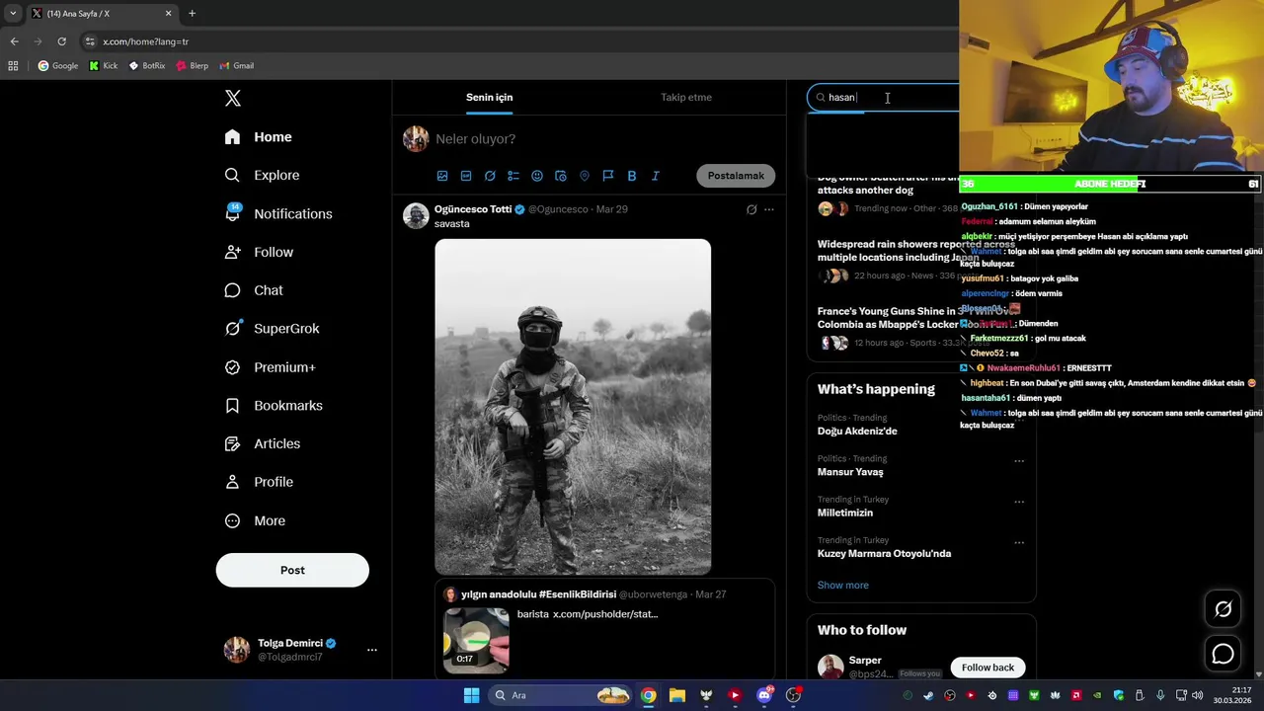1264x711 pixels.
Task: Tag a location in the post
Action: coord(585,176)
